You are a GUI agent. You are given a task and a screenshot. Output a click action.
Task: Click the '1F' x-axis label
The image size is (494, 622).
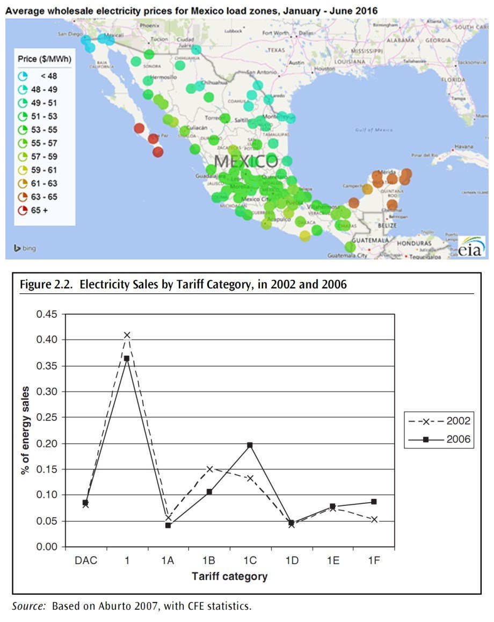[374, 560]
